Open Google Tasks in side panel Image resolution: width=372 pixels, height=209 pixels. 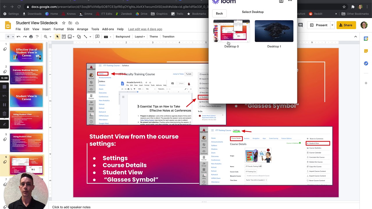tap(366, 63)
